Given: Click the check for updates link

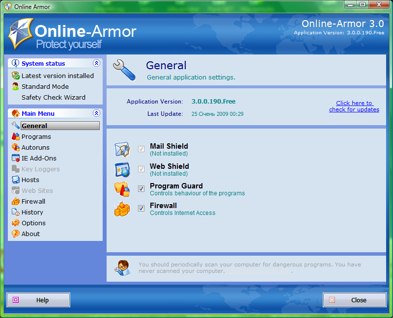Looking at the screenshot, I should click(x=354, y=106).
